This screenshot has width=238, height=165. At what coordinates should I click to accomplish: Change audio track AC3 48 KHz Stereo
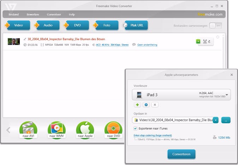(112, 45)
